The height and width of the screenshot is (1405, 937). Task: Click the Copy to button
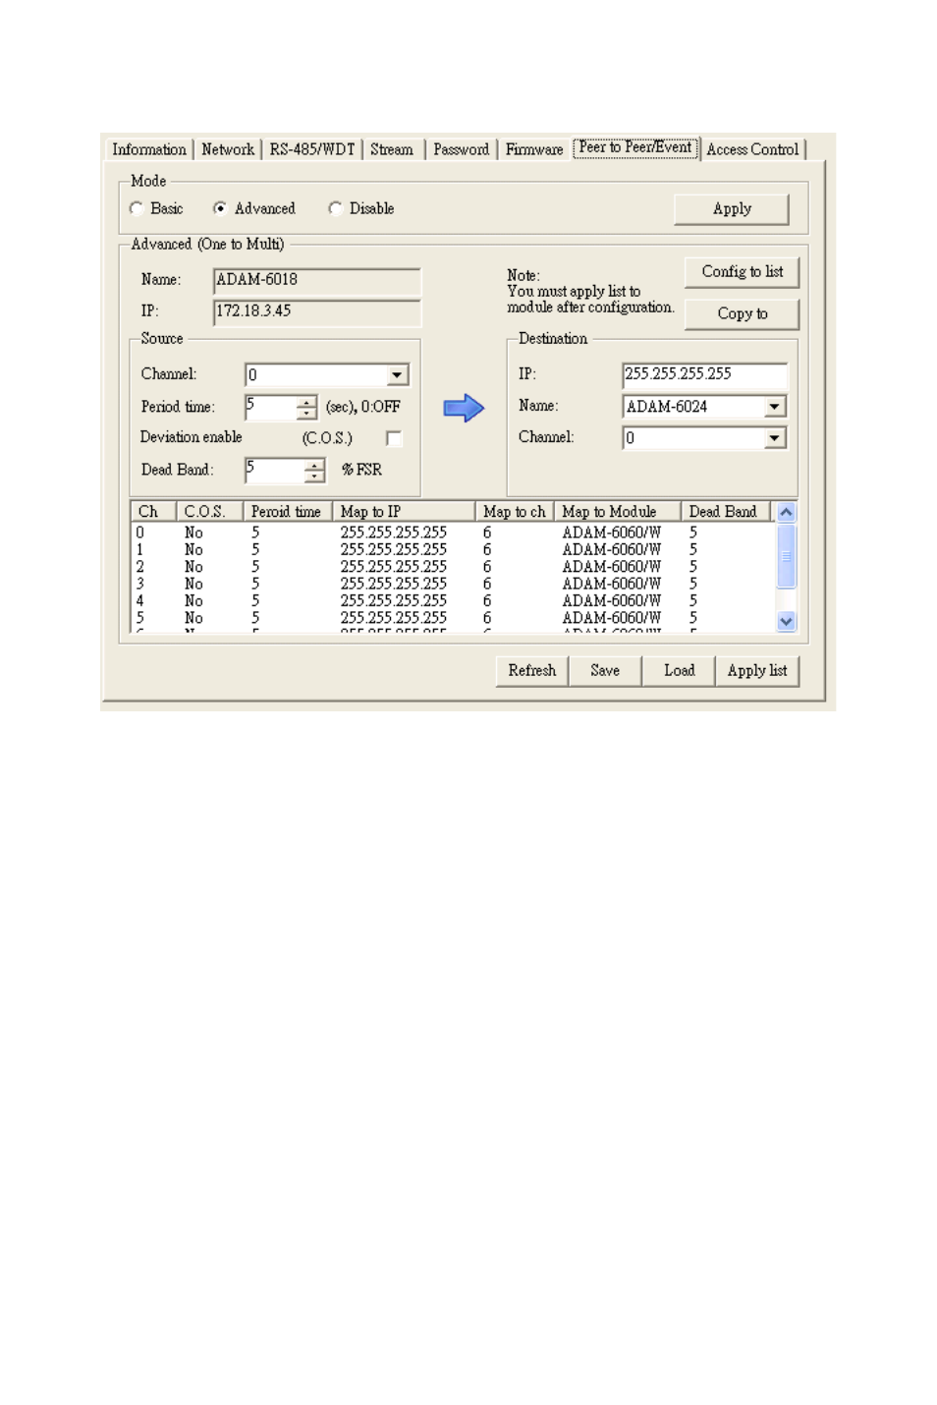[742, 314]
